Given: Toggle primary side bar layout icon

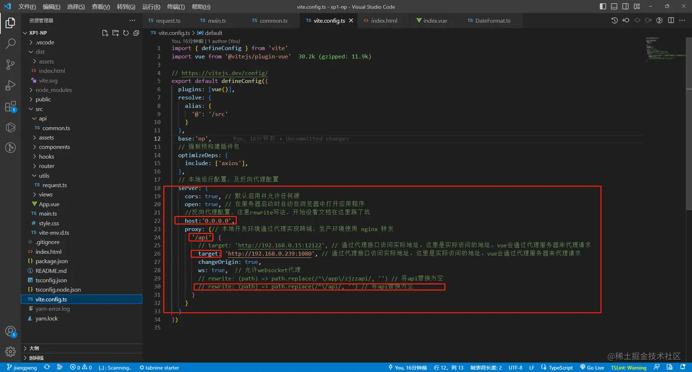Looking at the screenshot, I should tap(603, 6).
